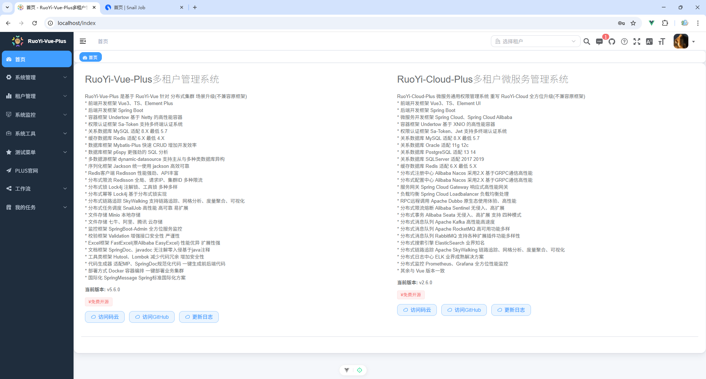Click the help document question mark icon
Image resolution: width=706 pixels, height=379 pixels.
624,41
